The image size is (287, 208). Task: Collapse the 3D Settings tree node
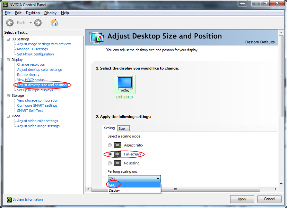(8, 39)
